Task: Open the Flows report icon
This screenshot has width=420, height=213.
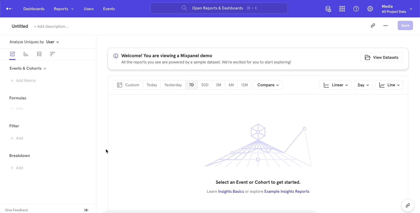Action: [39, 54]
